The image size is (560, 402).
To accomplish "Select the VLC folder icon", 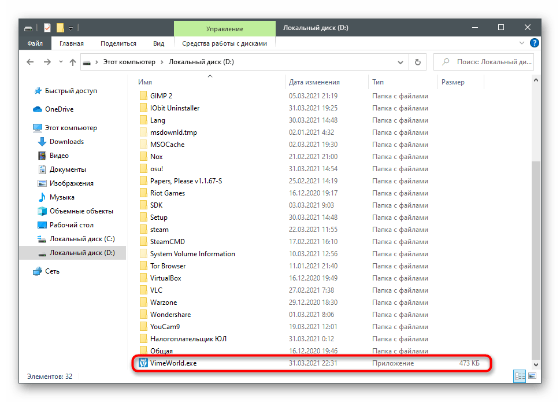I will point(143,290).
